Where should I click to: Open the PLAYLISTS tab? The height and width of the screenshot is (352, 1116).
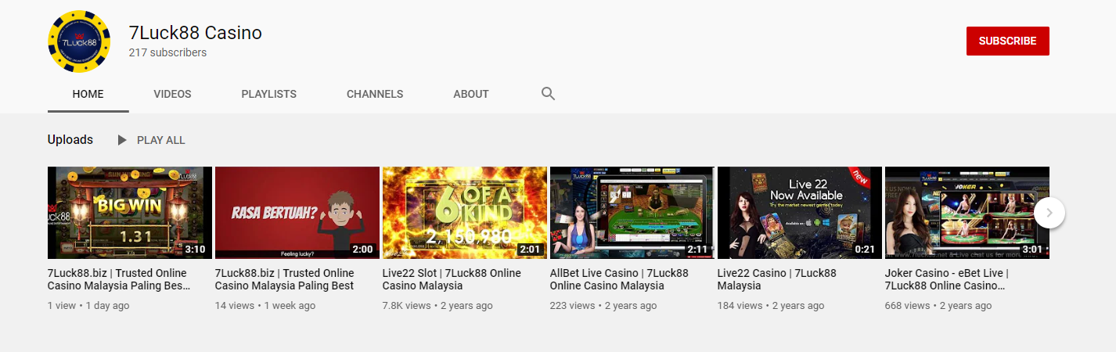point(269,94)
